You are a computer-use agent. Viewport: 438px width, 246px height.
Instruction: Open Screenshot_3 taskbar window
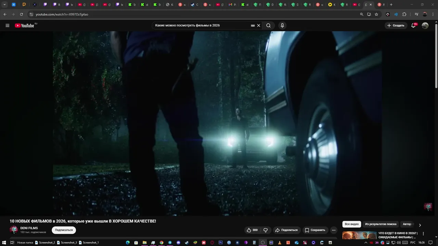click(x=67, y=243)
